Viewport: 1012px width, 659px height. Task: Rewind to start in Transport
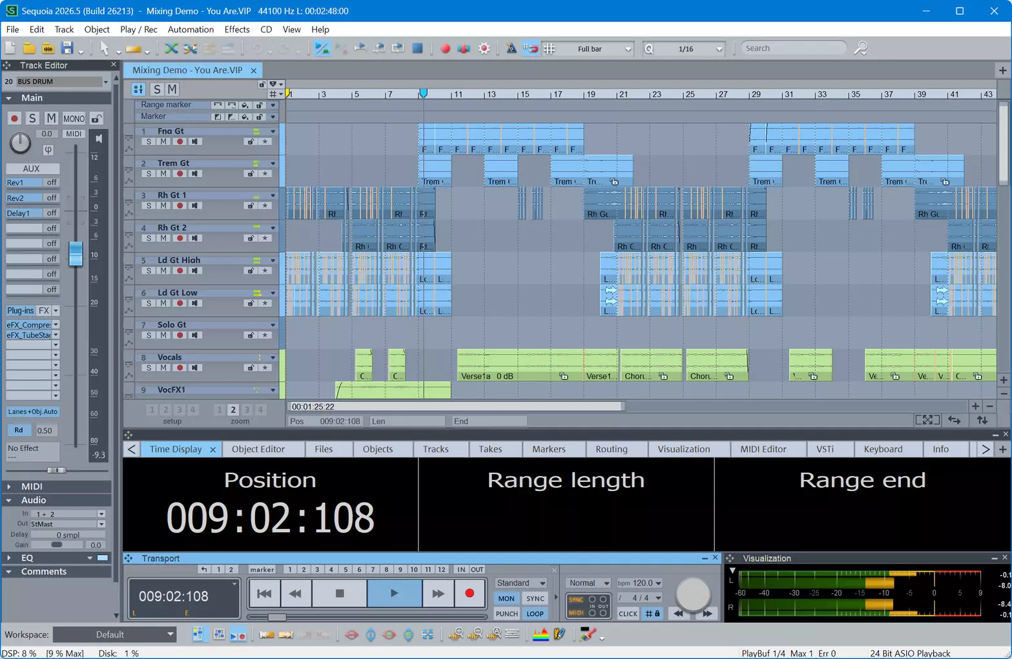[264, 594]
